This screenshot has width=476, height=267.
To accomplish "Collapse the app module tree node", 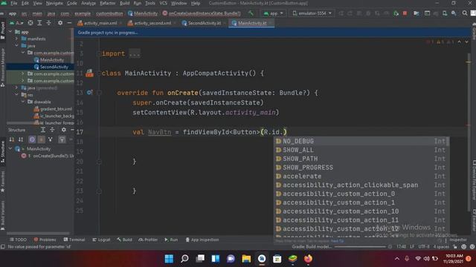I will pos(10,31).
